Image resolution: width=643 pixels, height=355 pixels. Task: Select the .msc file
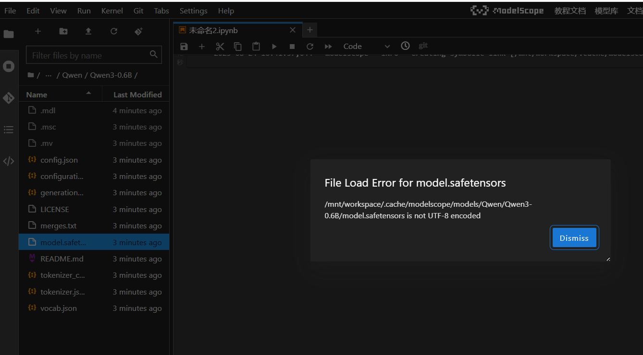(x=94, y=127)
